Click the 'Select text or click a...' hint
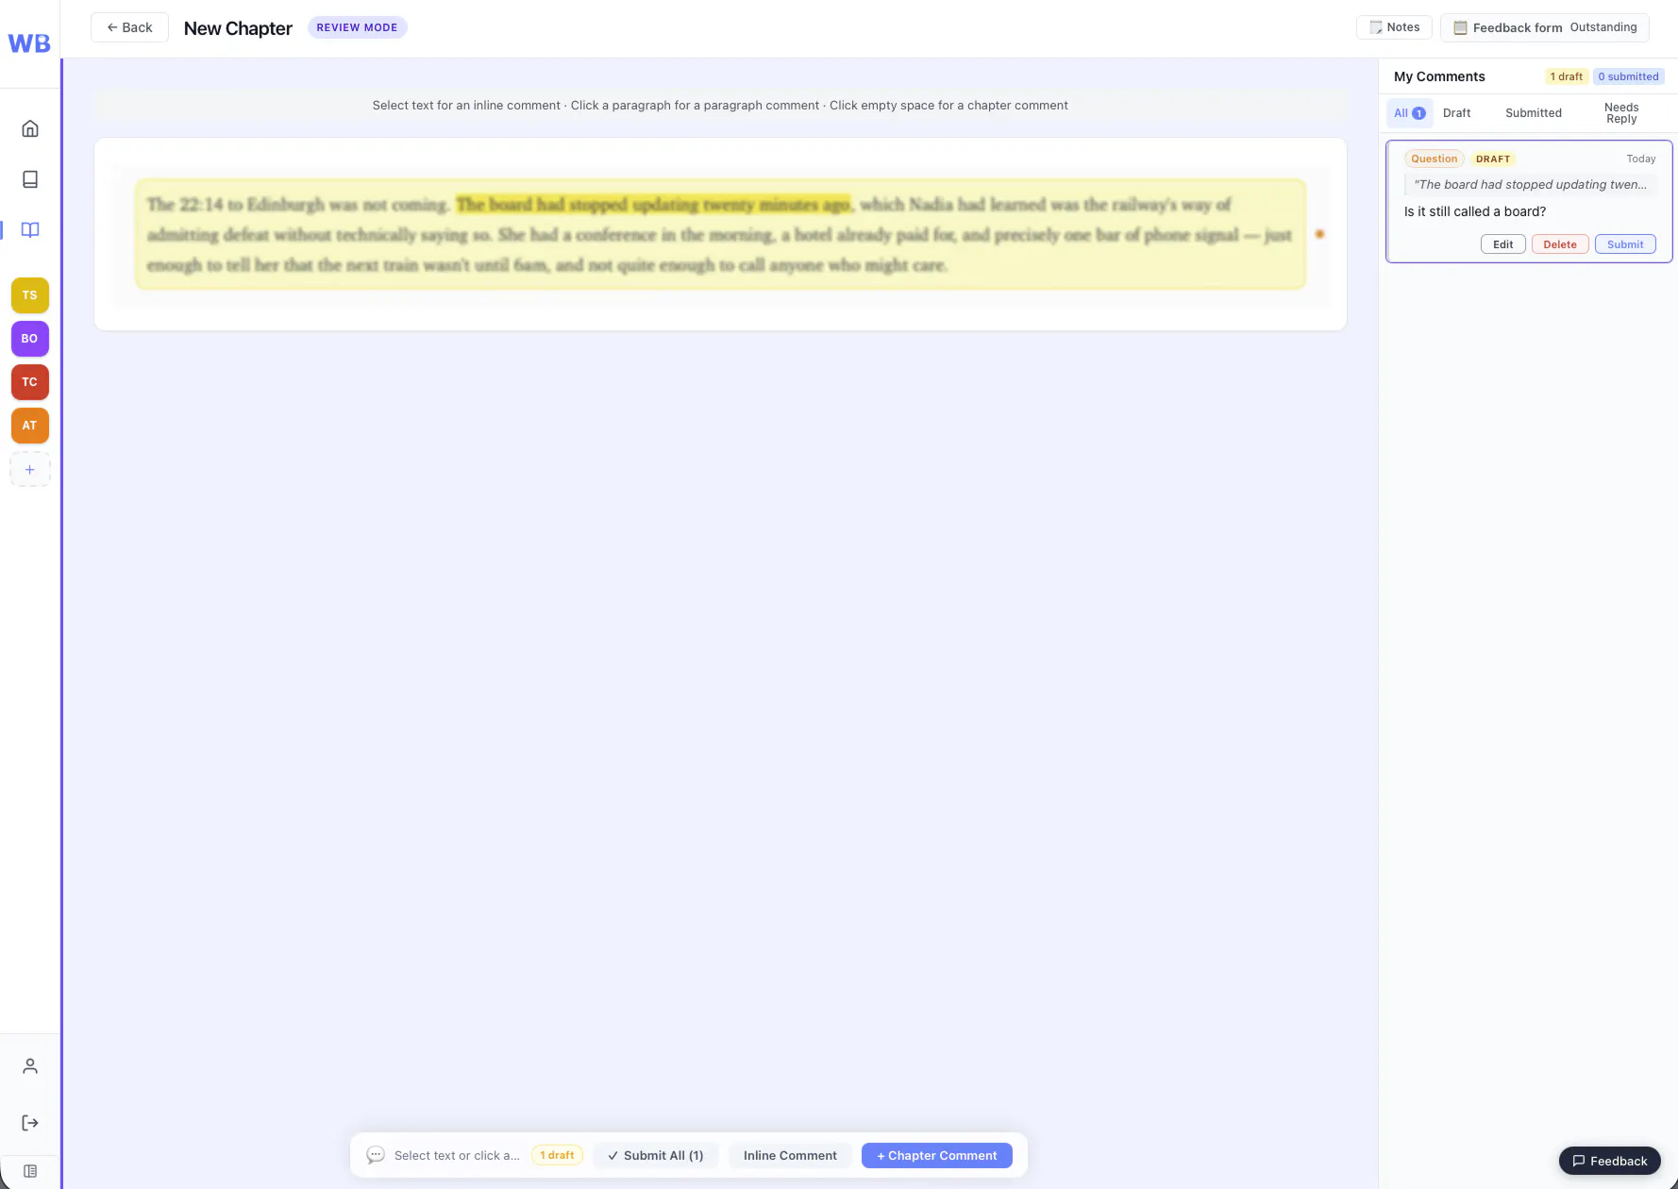Viewport: 1678px width, 1189px height. coord(457,1155)
